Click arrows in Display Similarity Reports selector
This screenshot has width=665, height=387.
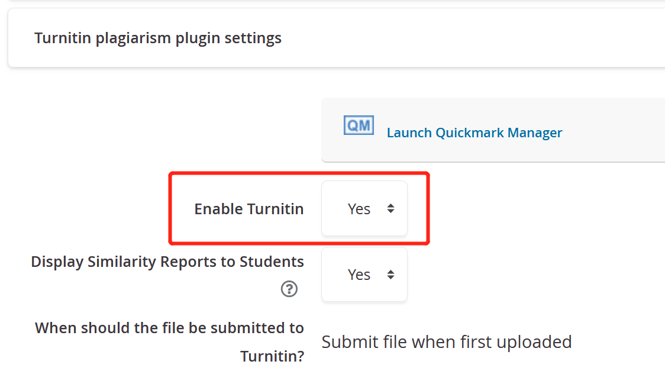pos(390,275)
